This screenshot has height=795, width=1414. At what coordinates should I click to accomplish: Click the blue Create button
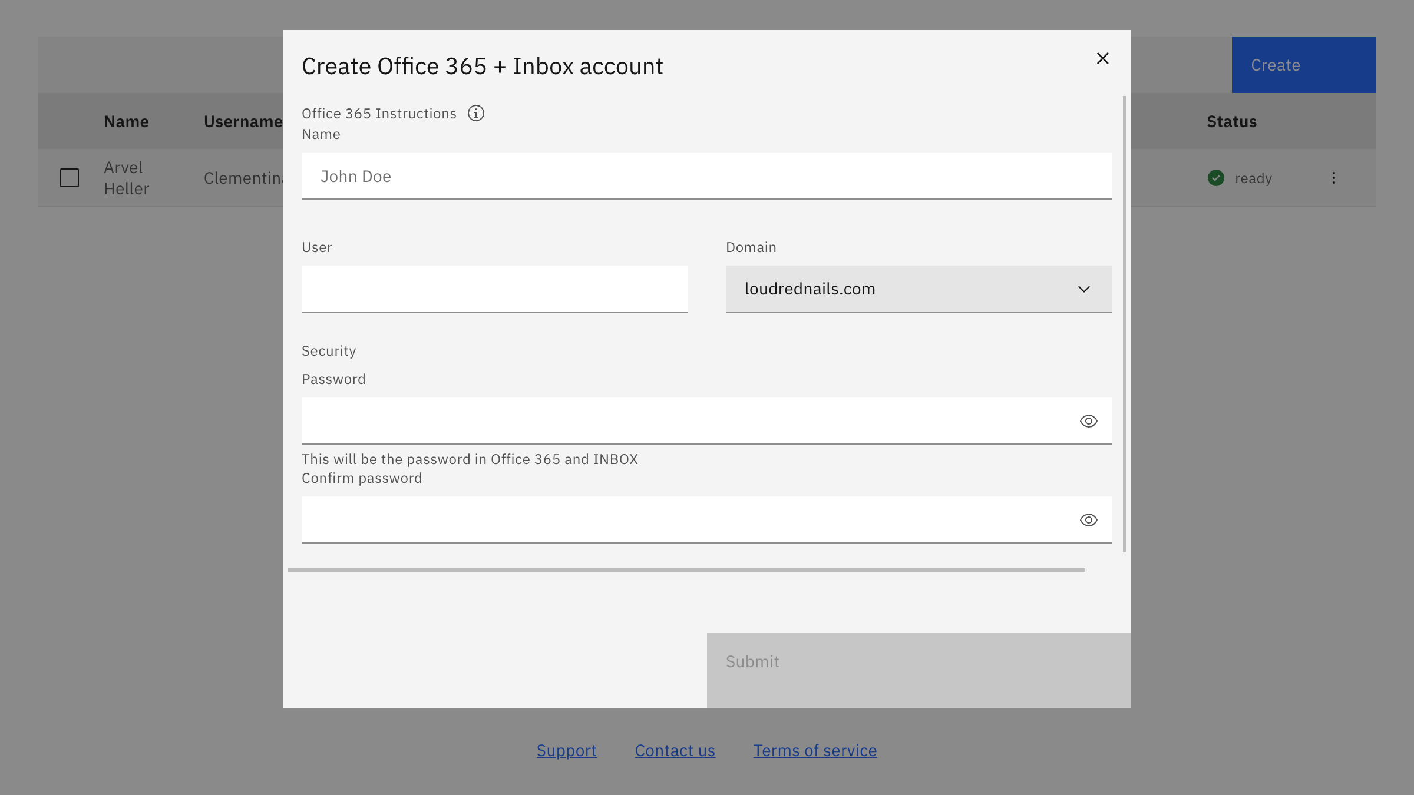tap(1303, 65)
